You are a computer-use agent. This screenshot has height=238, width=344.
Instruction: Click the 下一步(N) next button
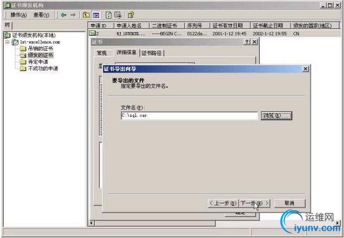click(x=254, y=203)
